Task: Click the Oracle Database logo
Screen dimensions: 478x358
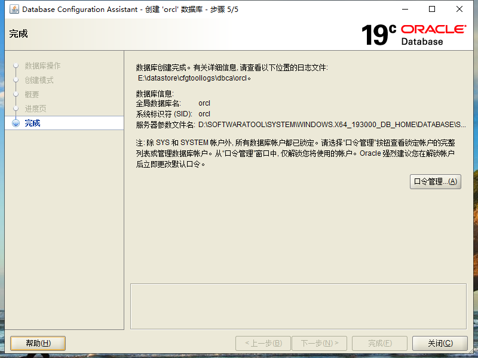Action: 435,34
